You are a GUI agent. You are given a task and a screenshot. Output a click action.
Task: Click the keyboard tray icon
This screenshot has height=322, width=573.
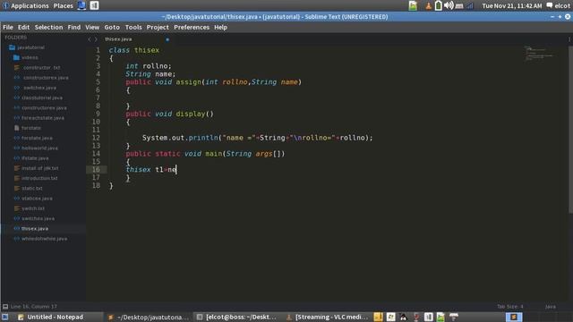coord(459,6)
